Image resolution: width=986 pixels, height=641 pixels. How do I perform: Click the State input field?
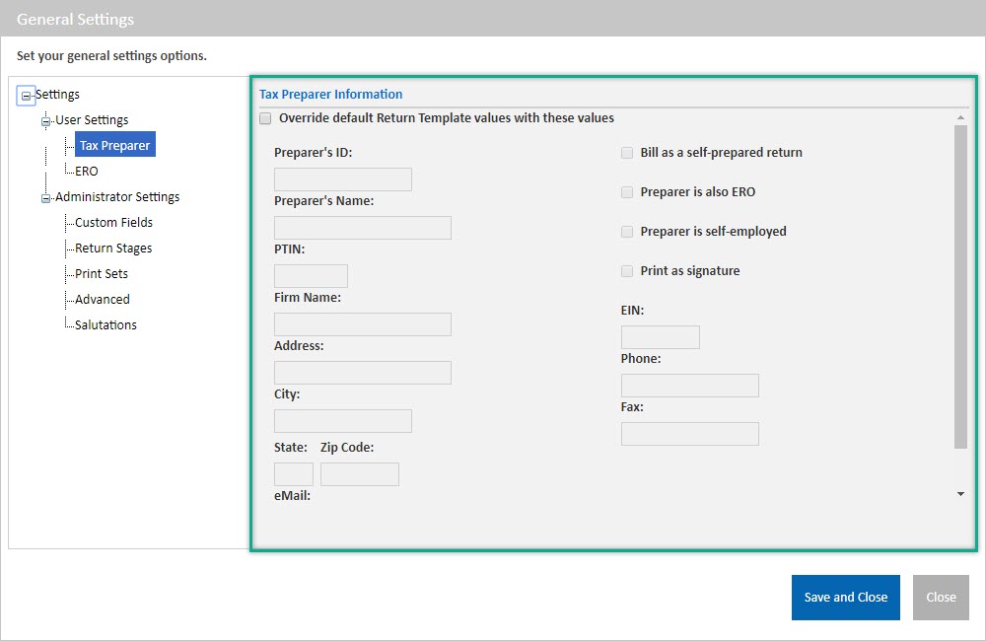click(x=294, y=474)
